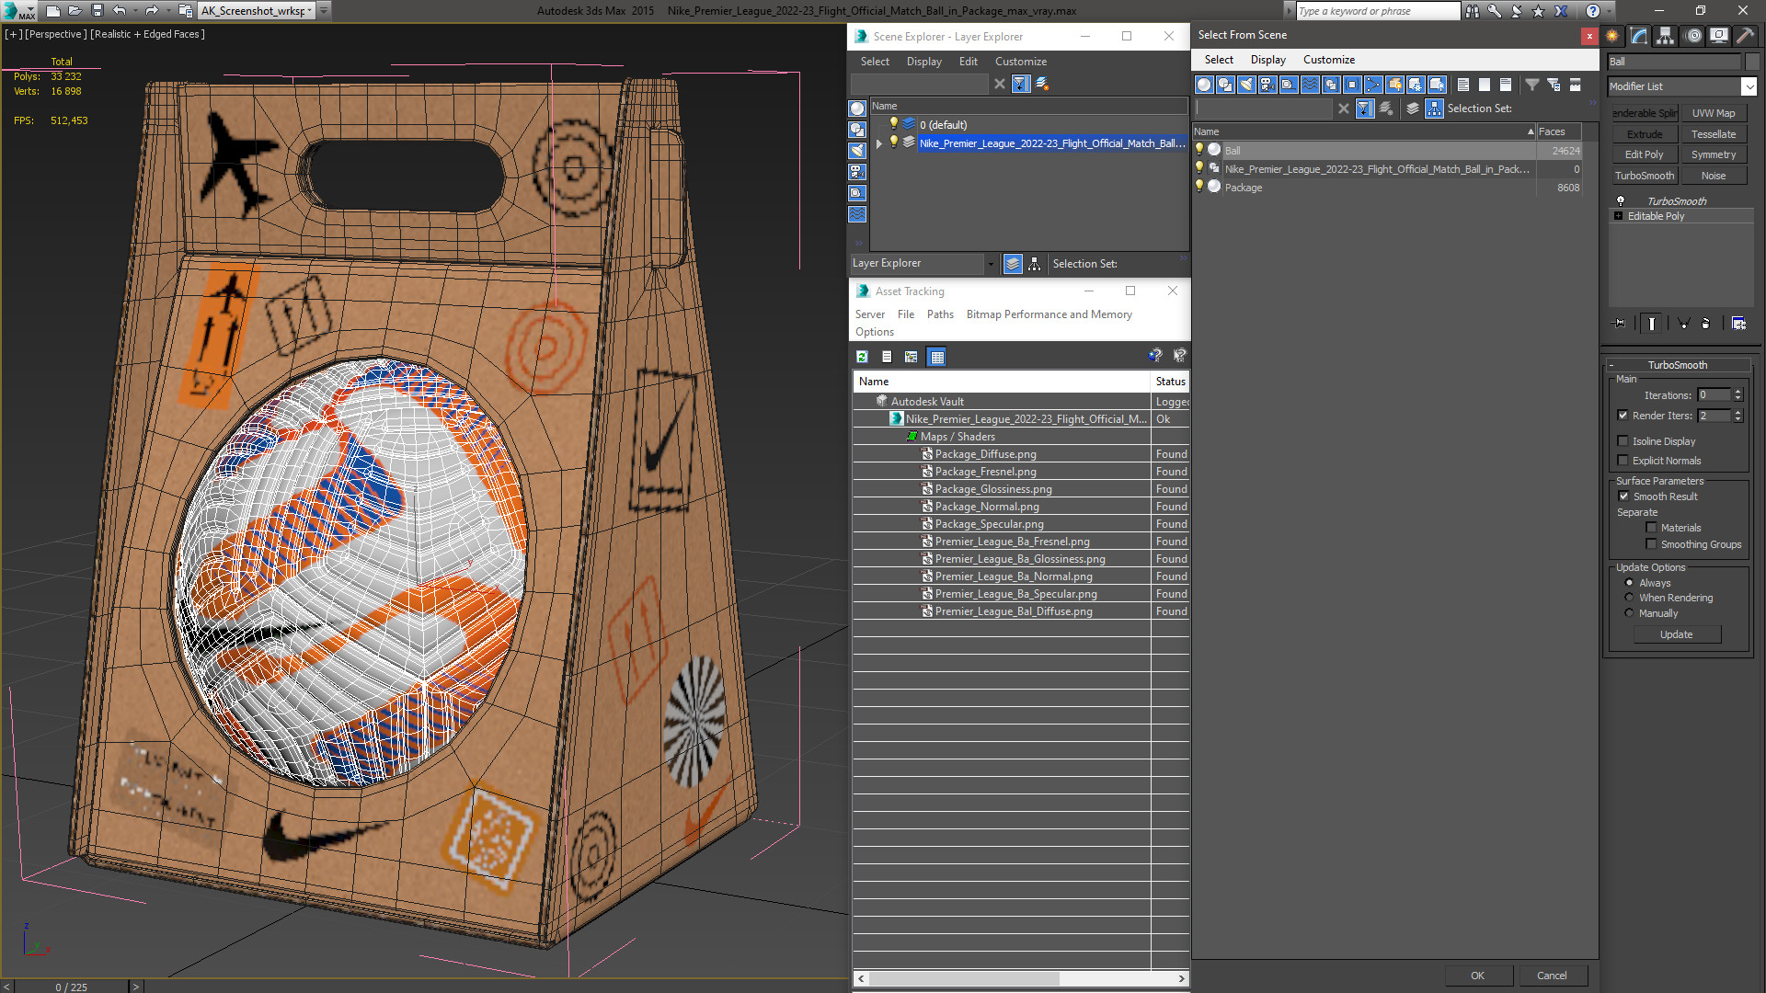Toggle Display Bone objects filter in Select From Scene
1766x993 pixels.
(1373, 85)
